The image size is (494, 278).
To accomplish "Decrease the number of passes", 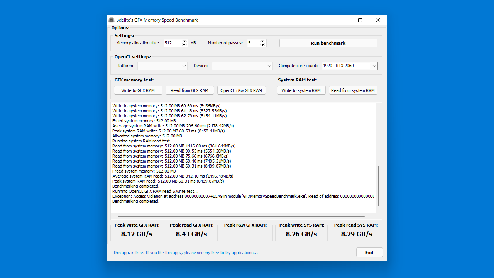I will (263, 45).
